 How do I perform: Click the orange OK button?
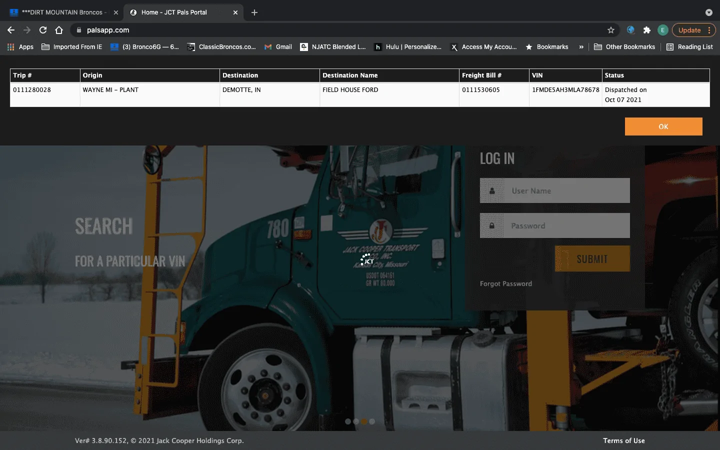pos(663,126)
